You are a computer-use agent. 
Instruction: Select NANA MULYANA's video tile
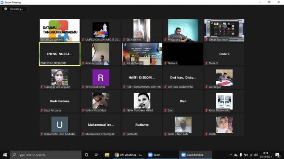(101, 101)
